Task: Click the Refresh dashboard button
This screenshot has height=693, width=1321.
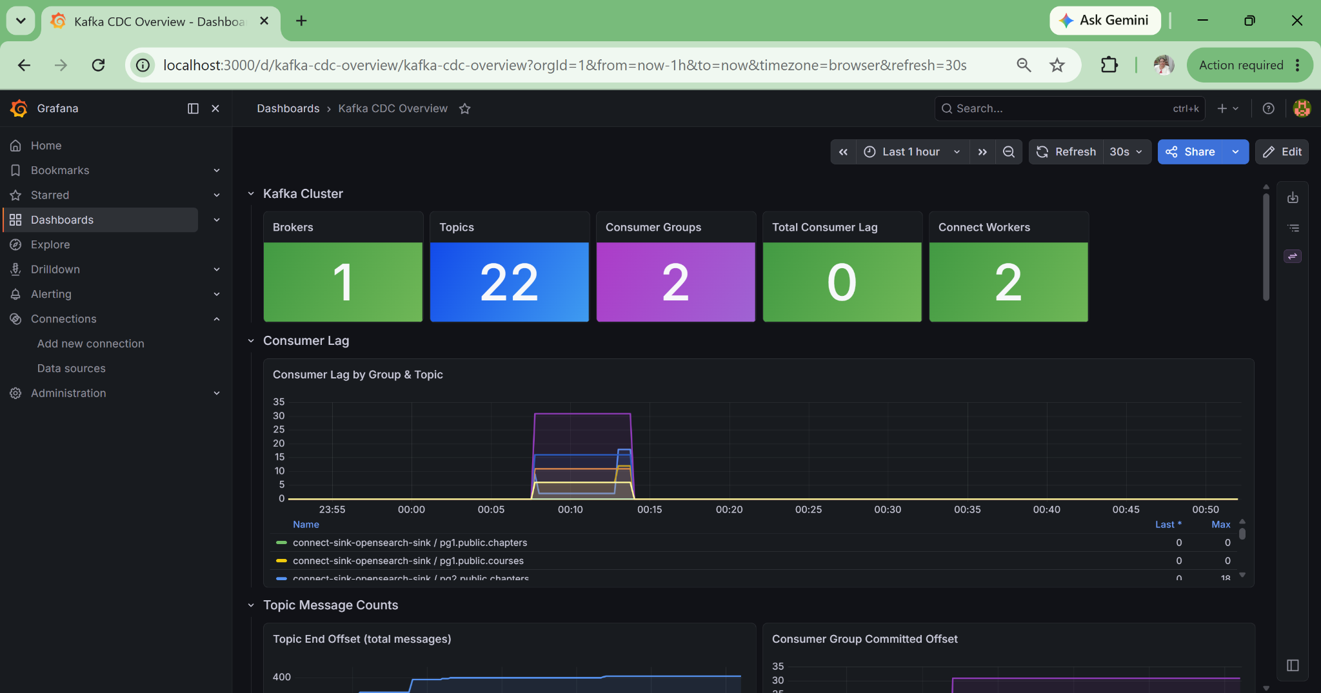Action: click(x=1066, y=152)
